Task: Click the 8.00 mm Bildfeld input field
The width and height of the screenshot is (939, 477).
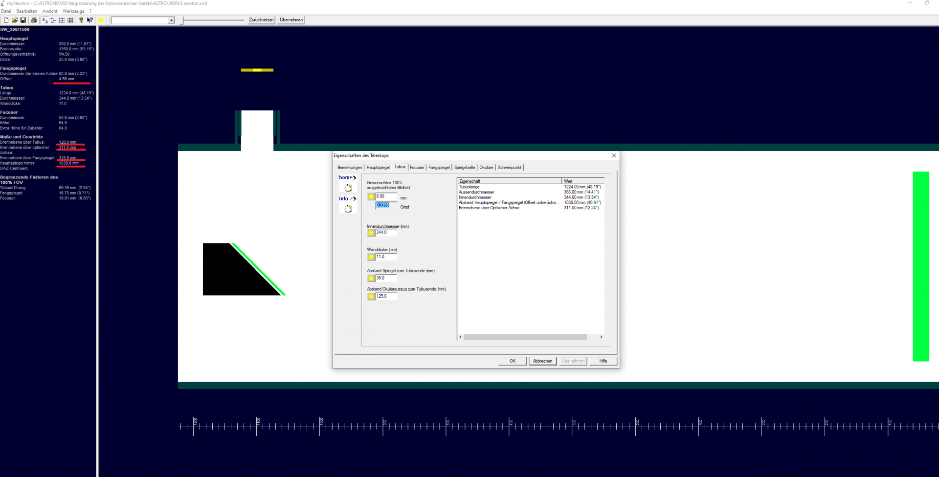Action: tap(386, 196)
